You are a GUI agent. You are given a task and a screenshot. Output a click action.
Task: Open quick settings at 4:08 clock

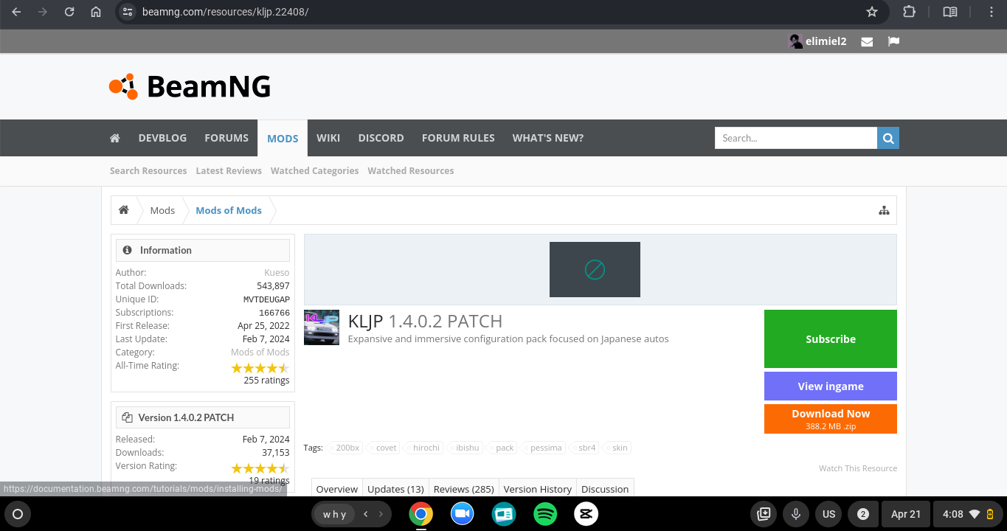pyautogui.click(x=969, y=514)
